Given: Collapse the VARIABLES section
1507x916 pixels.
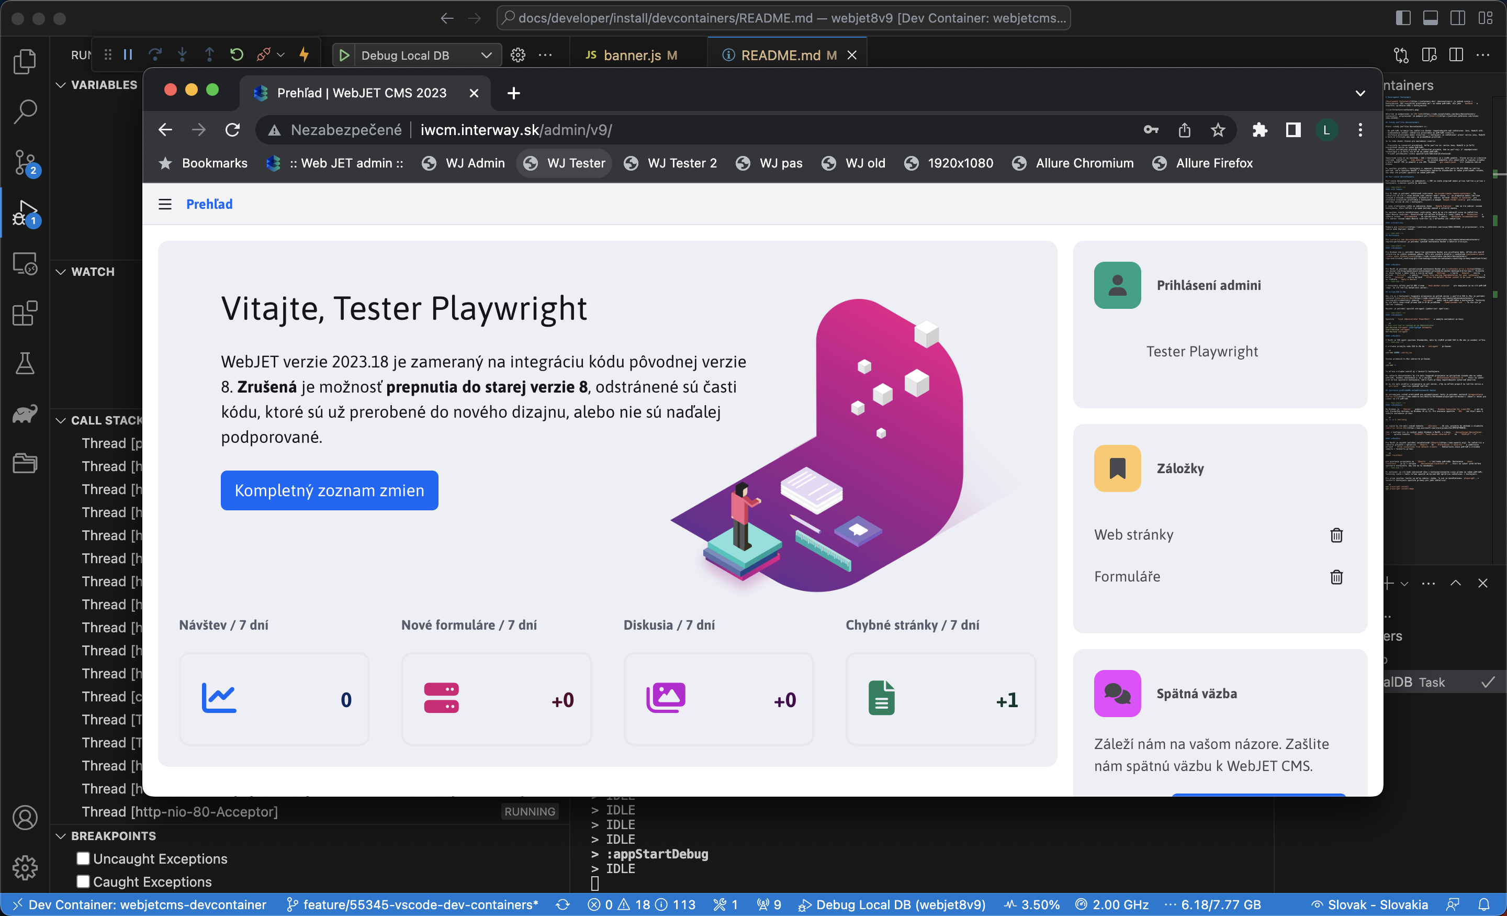Looking at the screenshot, I should point(61,85).
